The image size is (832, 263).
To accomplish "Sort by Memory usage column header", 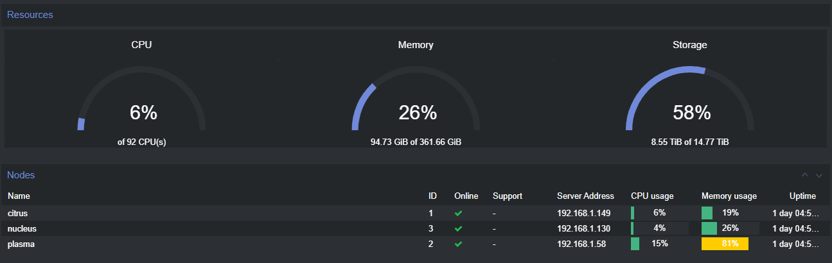I will pyautogui.click(x=729, y=196).
